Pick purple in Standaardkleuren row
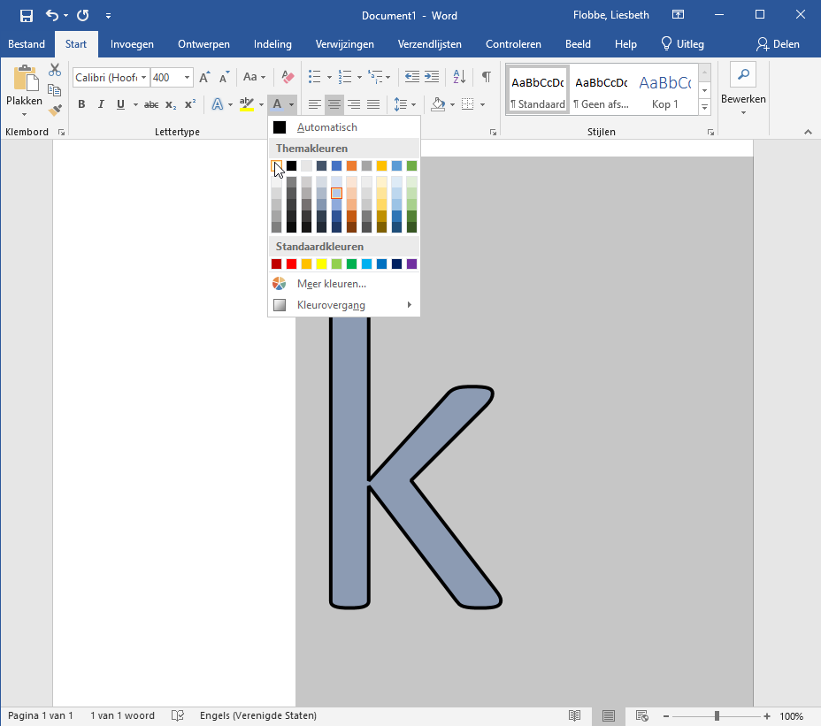Viewport: 821px width, 726px height. click(412, 264)
